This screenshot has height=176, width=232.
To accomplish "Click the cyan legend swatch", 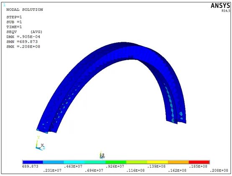I will click(74, 162).
